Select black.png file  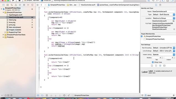12,20
